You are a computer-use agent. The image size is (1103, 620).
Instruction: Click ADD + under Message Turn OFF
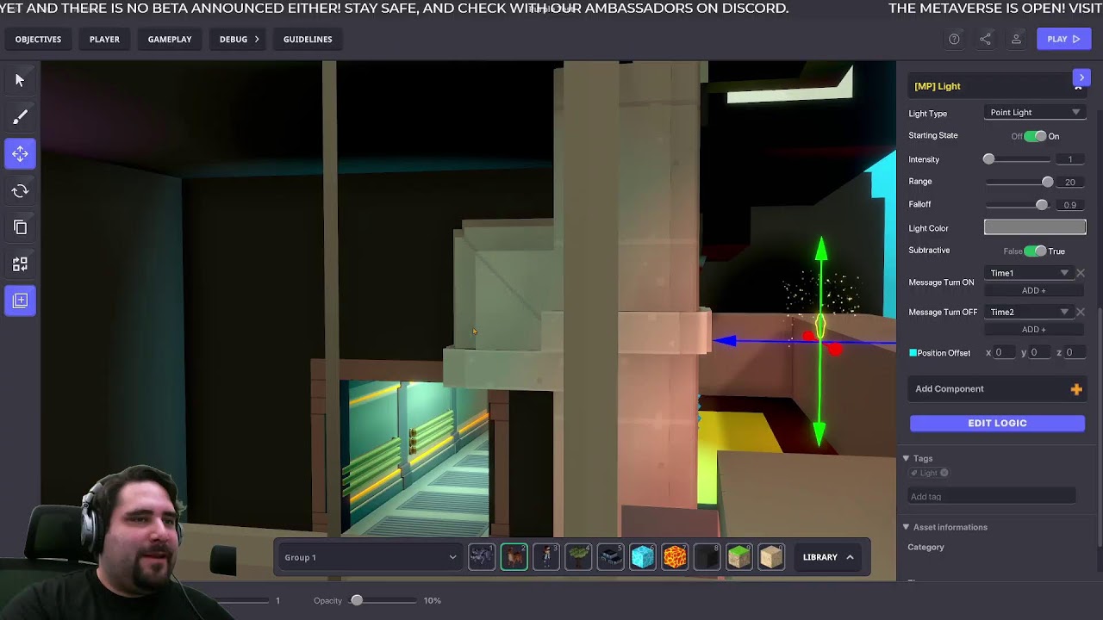1033,330
